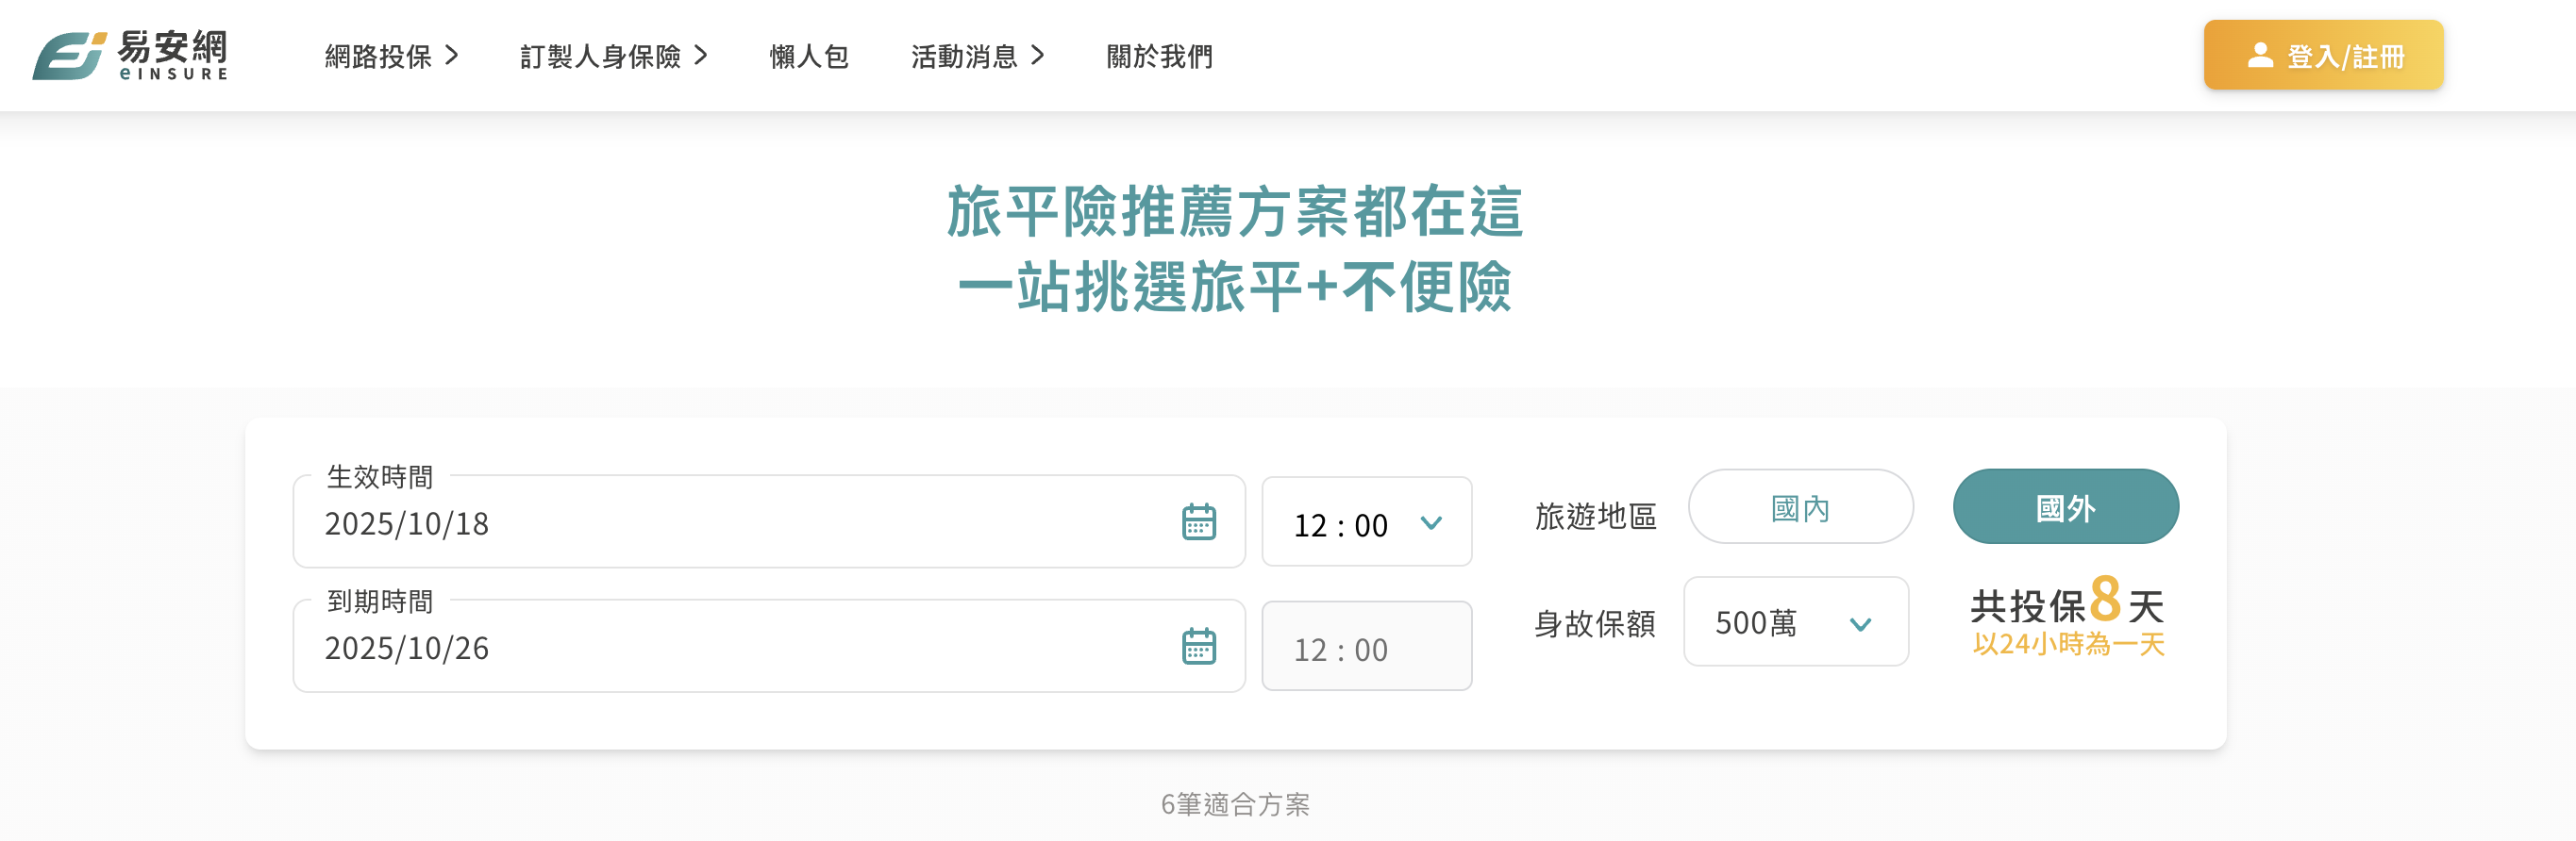The width and height of the screenshot is (2576, 841).
Task: Select 國外 travel region option
Action: (x=2065, y=507)
